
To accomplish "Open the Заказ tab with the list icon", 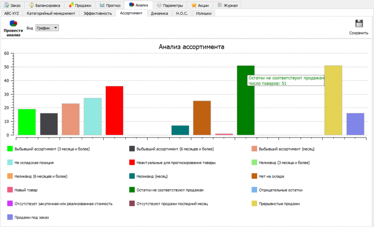I will [x=13, y=5].
